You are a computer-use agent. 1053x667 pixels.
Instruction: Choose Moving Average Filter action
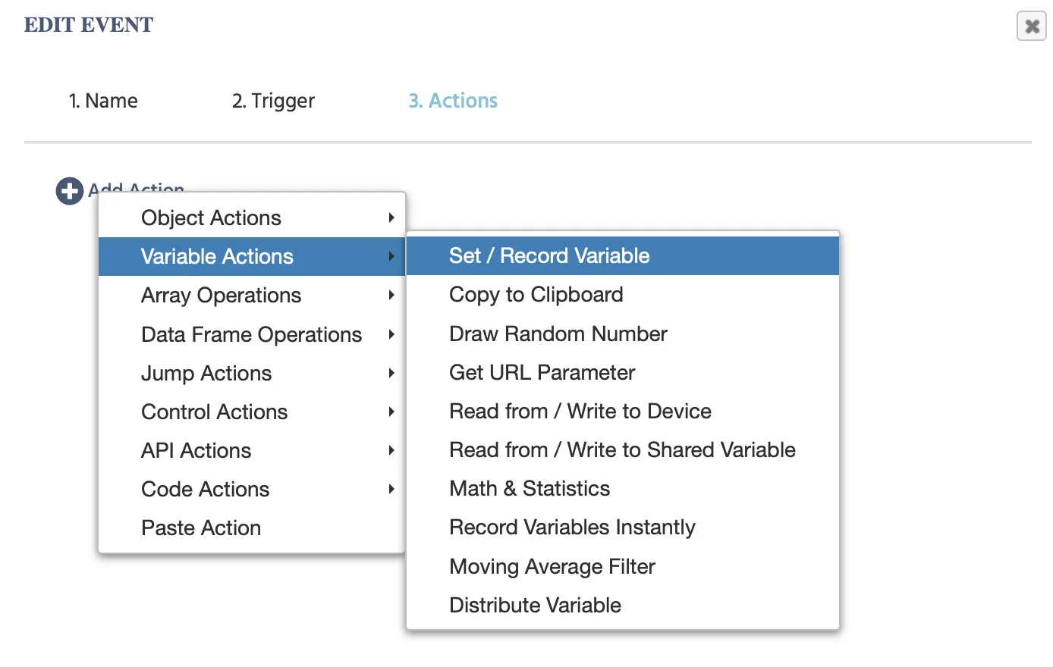552,566
